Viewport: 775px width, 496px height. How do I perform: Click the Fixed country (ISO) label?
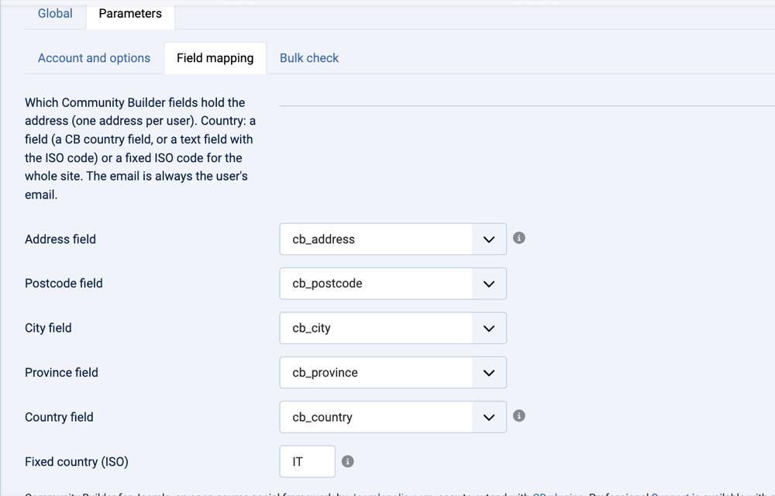[x=77, y=461]
